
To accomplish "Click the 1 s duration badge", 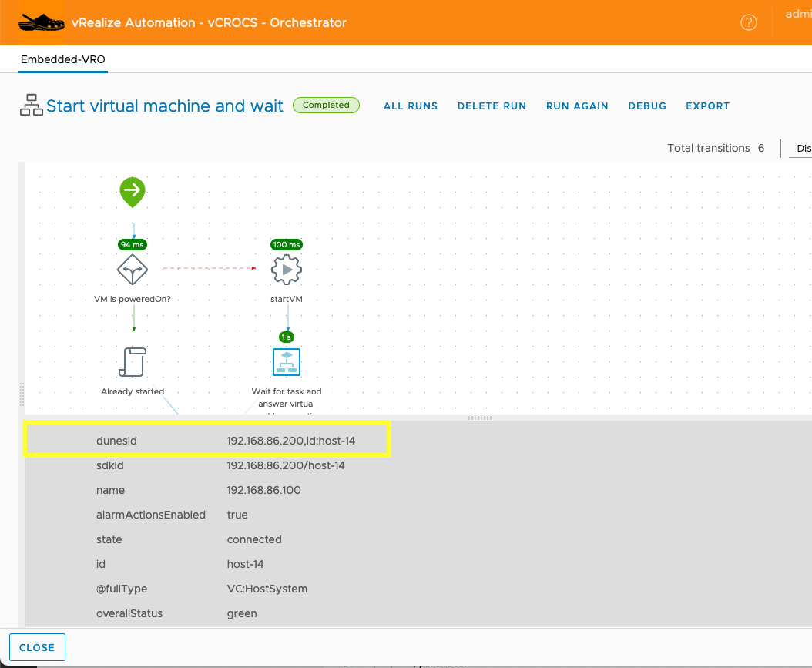I will 286,337.
